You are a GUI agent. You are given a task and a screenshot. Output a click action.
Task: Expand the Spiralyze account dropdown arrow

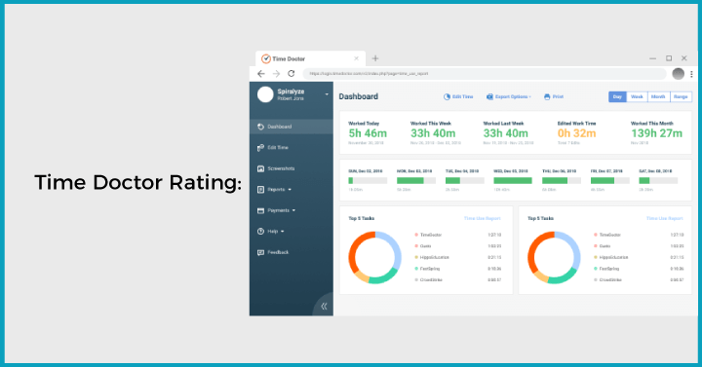tap(327, 94)
